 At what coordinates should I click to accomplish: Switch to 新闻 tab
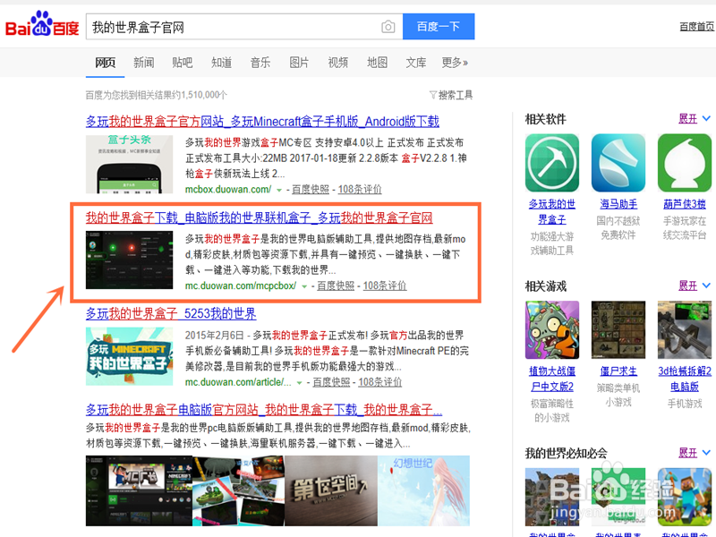[143, 63]
